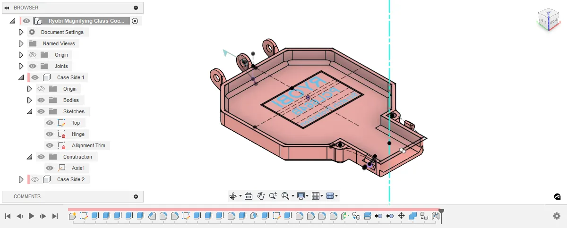Jump to timeline end

click(55, 216)
